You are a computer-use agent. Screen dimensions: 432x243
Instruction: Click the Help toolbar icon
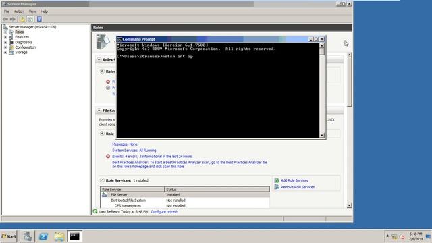point(39,19)
